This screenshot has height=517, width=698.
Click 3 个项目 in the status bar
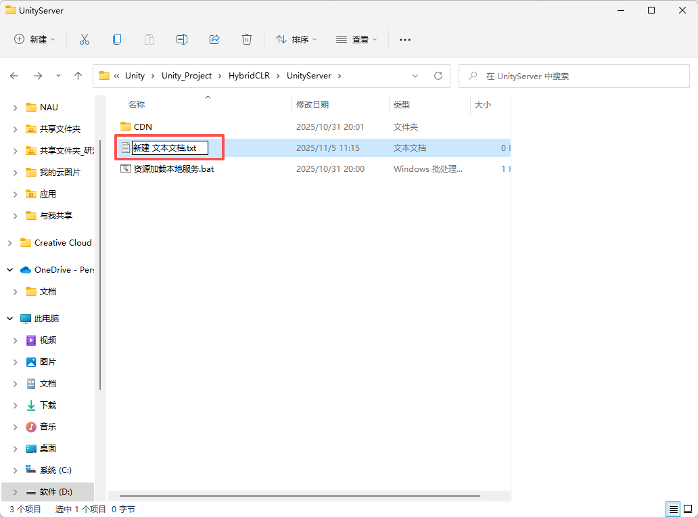[x=25, y=509]
